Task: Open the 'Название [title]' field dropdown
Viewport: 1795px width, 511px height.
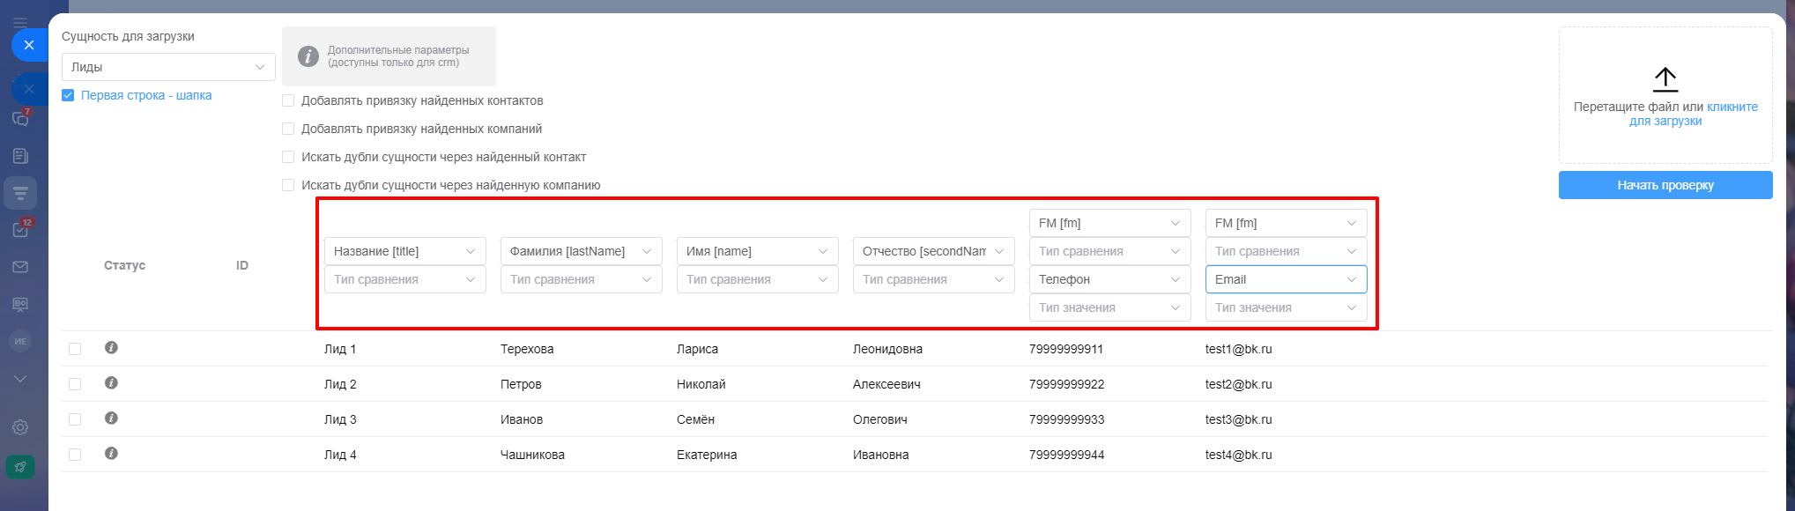Action: (404, 251)
